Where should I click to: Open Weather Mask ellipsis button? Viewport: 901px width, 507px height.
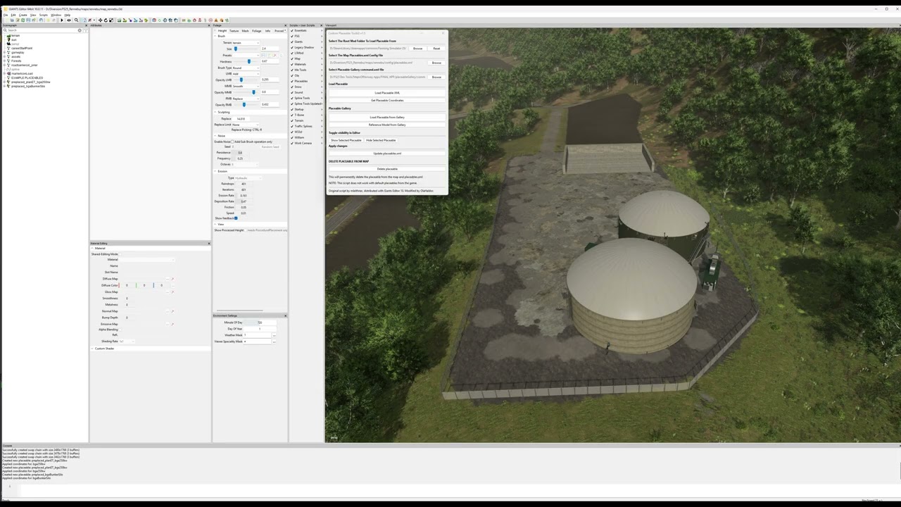(274, 335)
